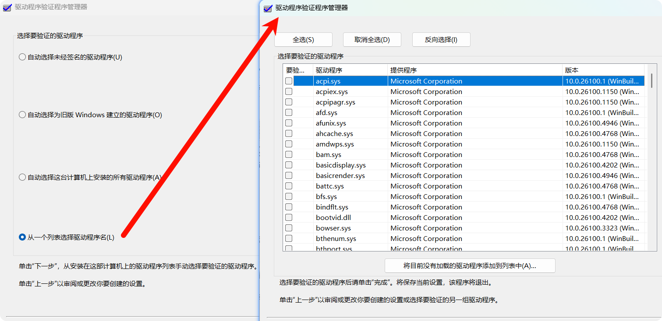Click 全选(S) button
Viewport: 662px width, 321px height.
point(303,39)
